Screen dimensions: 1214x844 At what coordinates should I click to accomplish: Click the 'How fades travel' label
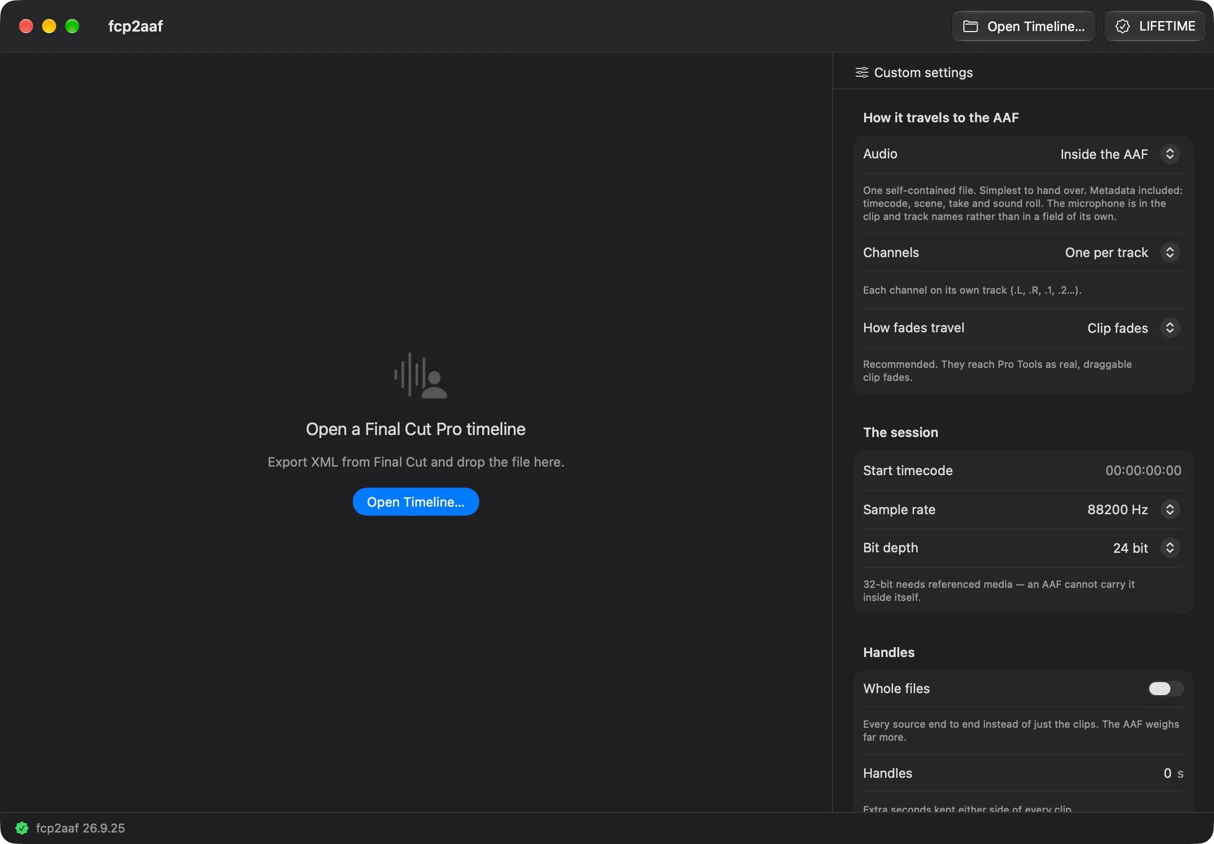tap(913, 328)
